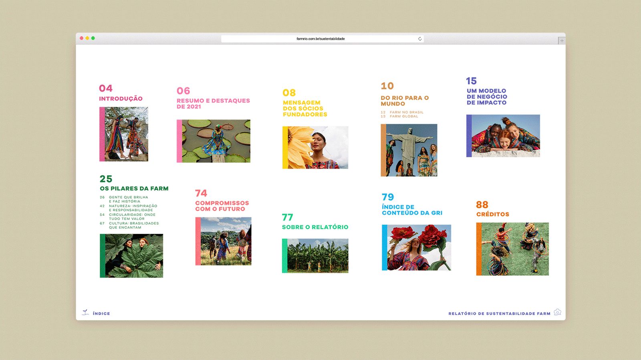Image resolution: width=641 pixels, height=360 pixels.
Task: Click Relatório de Sustentabilidade Farm footer text
Action: coord(499,314)
